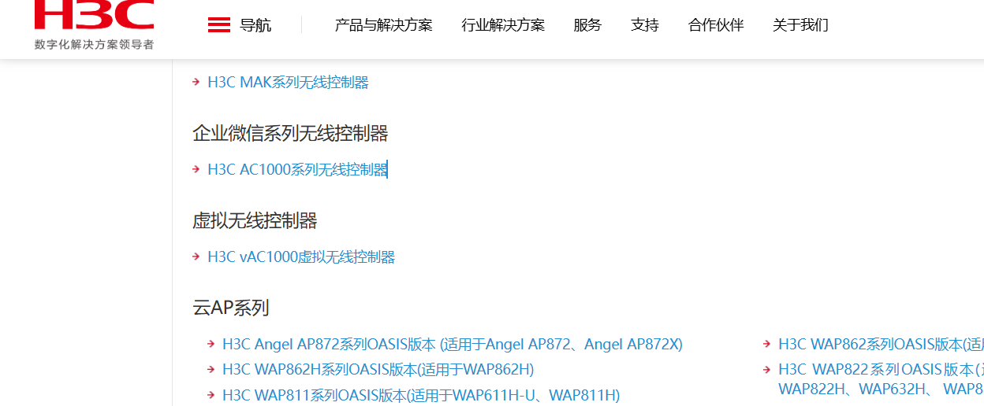This screenshot has width=984, height=406.
Task: Open the 导航 navigation menu label
Action: (255, 25)
